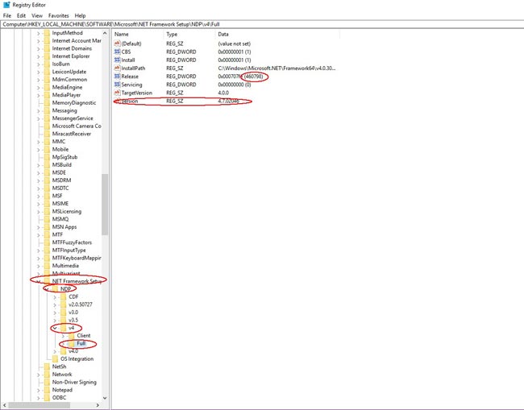Click the (Default) data value not set
The height and width of the screenshot is (410, 524).
tap(234, 43)
